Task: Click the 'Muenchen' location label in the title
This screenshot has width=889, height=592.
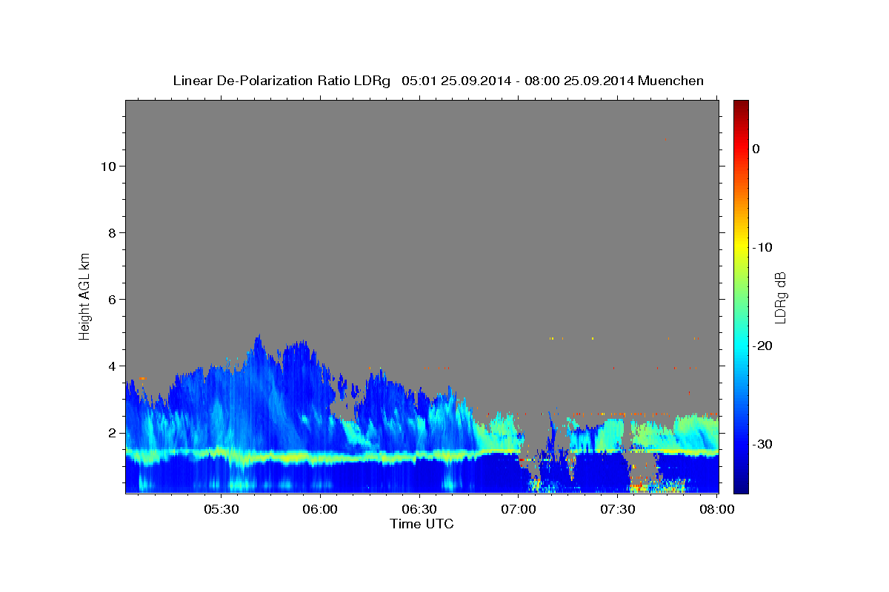Action: click(670, 81)
